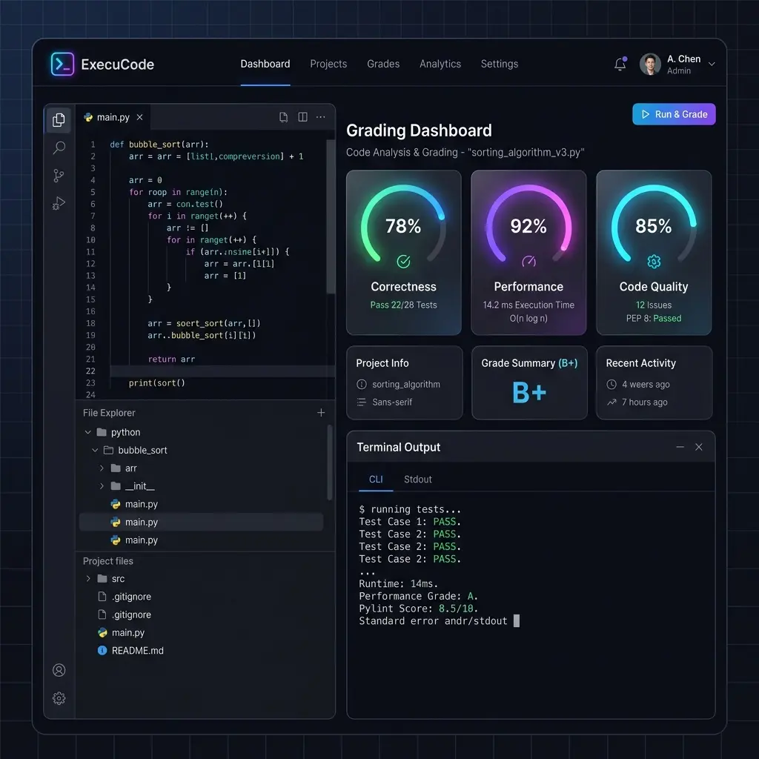Click the '14.2 ms Execution Time' text

528,305
